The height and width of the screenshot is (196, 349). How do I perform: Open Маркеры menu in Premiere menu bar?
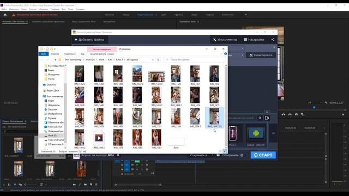(44, 9)
